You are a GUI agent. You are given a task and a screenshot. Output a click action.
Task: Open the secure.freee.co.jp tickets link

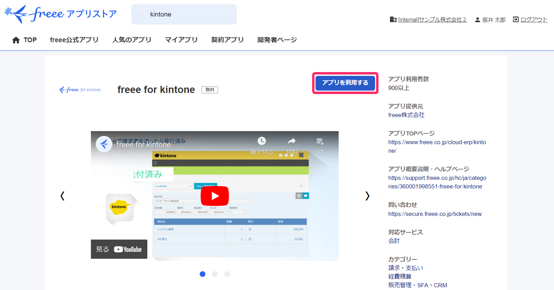coord(435,214)
